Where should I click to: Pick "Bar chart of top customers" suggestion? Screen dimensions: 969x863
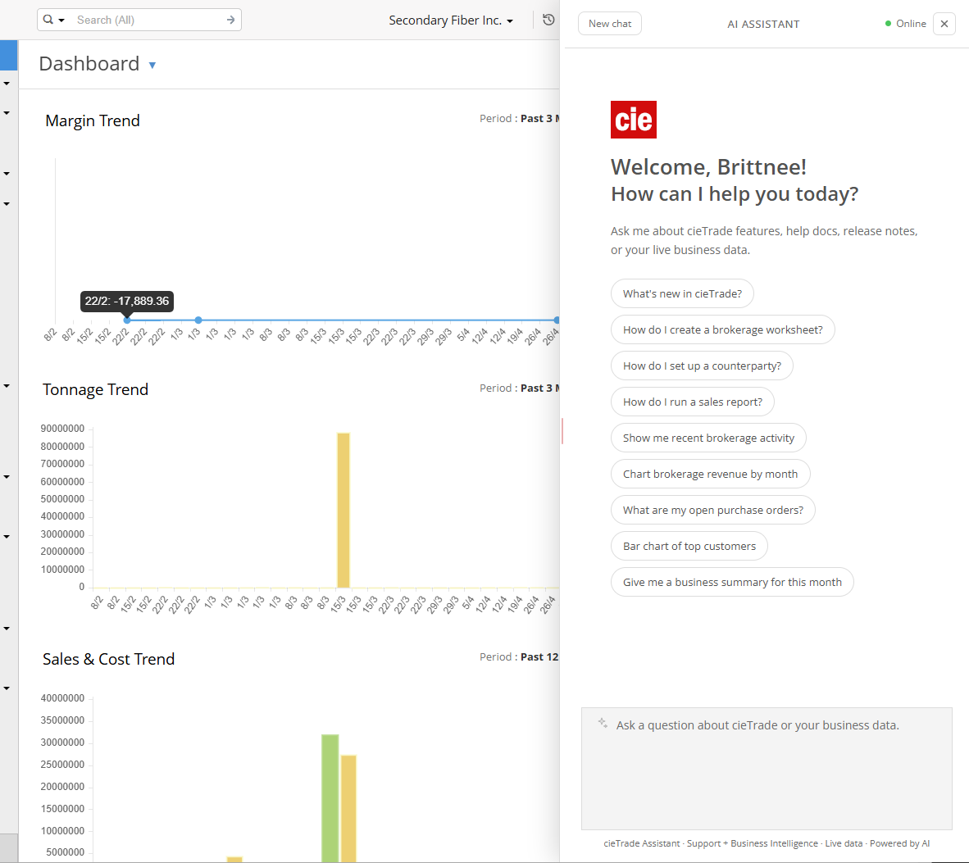[689, 546]
